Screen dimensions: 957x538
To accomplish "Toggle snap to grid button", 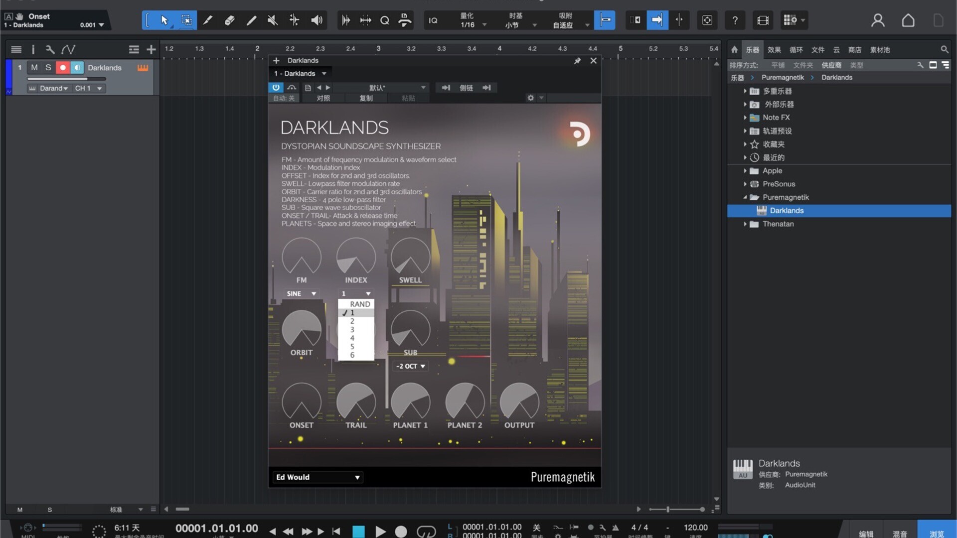I will tap(605, 20).
